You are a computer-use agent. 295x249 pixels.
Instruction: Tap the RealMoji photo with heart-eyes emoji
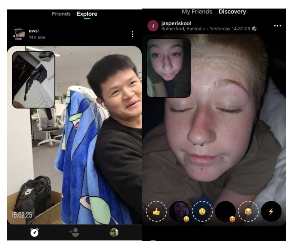tap(225, 212)
